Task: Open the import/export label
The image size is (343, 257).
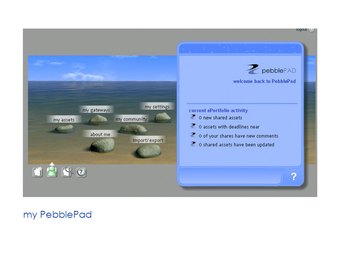Action: coord(148,140)
